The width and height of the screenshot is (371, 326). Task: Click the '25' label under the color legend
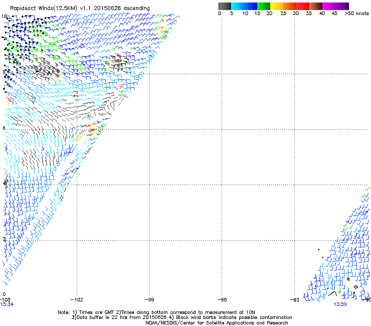pyautogui.click(x=283, y=14)
